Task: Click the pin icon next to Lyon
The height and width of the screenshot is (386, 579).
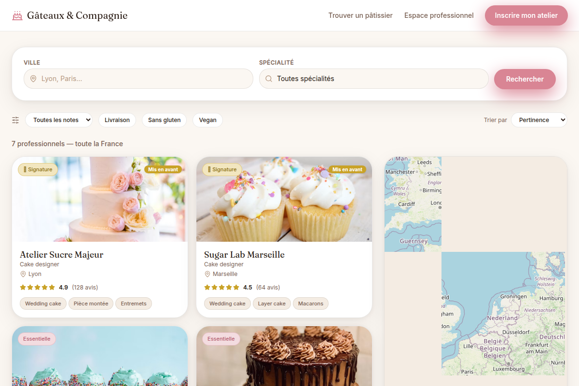Action: (23, 274)
